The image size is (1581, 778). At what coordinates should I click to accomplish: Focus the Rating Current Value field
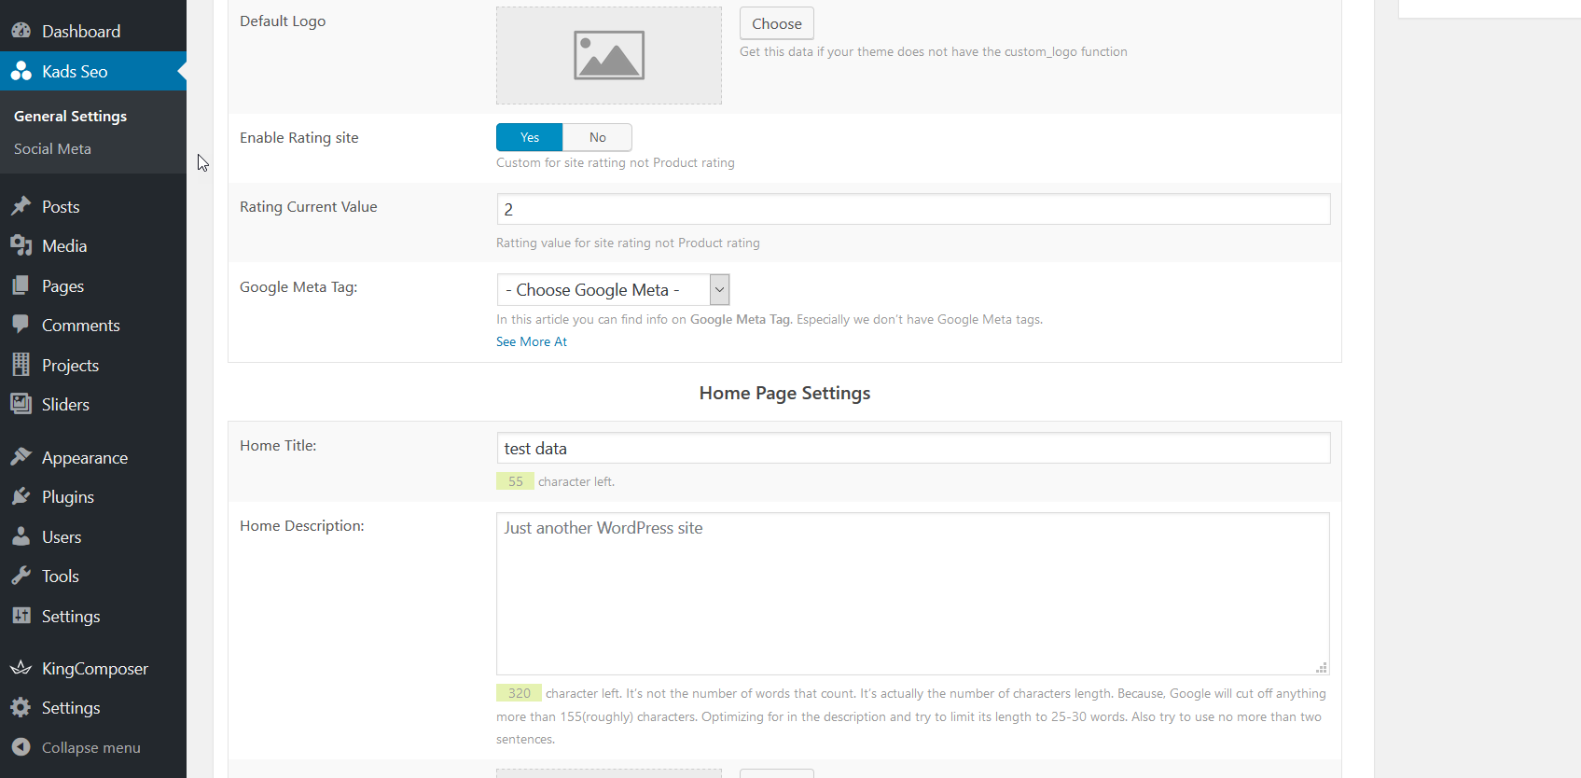(913, 209)
